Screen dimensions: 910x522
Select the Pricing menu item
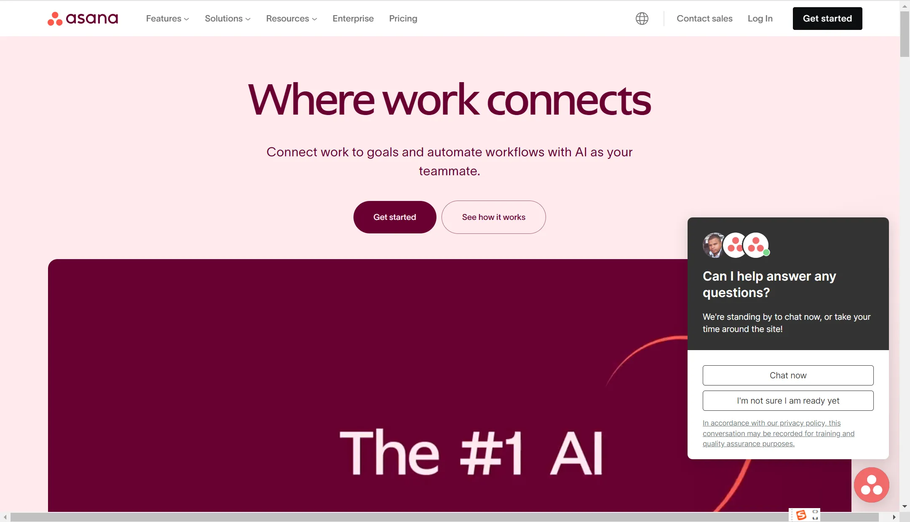[403, 18]
